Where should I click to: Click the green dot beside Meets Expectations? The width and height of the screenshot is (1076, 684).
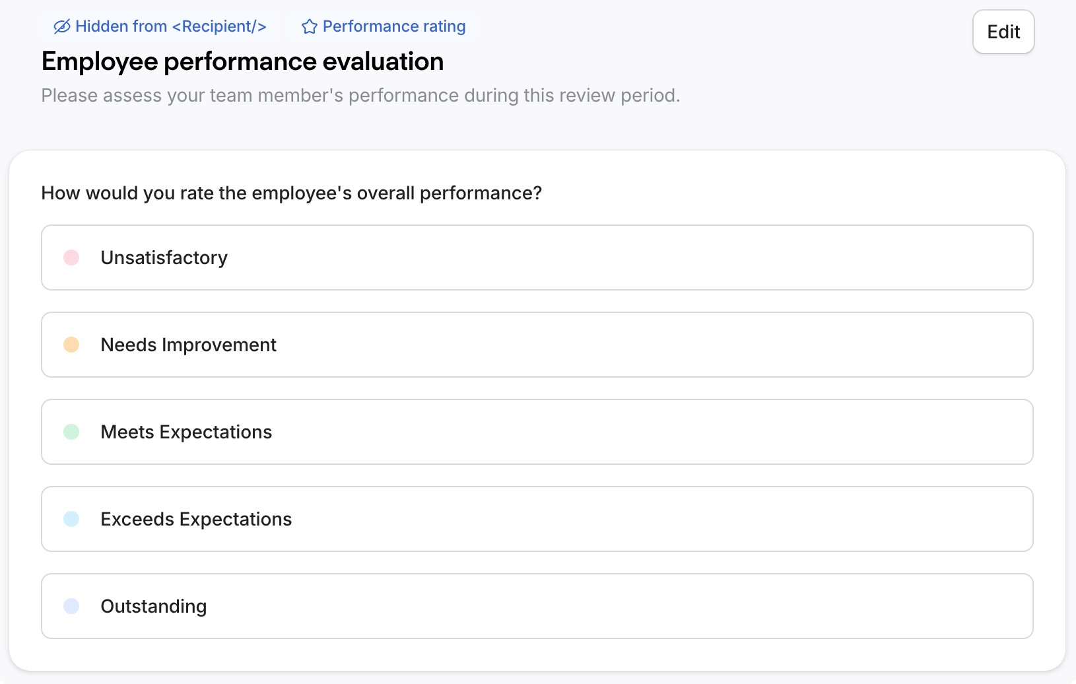71,432
